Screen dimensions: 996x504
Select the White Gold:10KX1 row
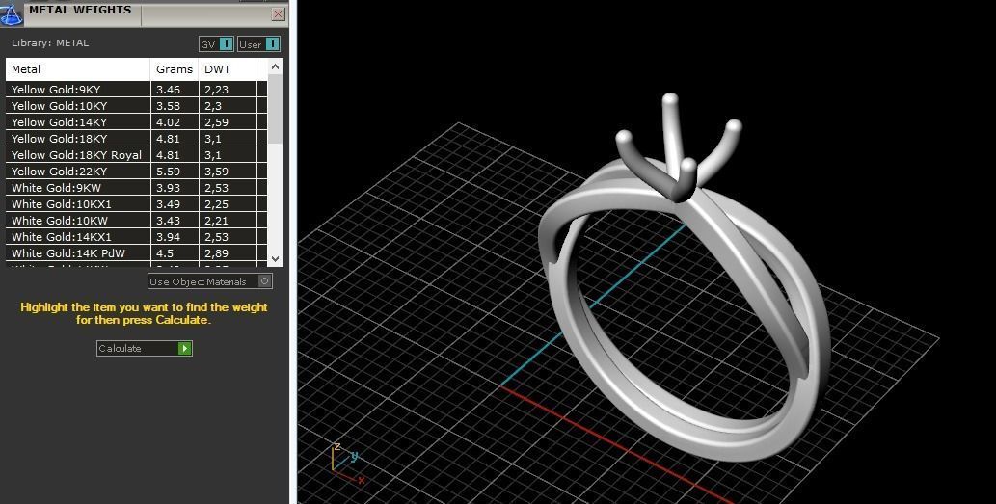pyautogui.click(x=136, y=204)
